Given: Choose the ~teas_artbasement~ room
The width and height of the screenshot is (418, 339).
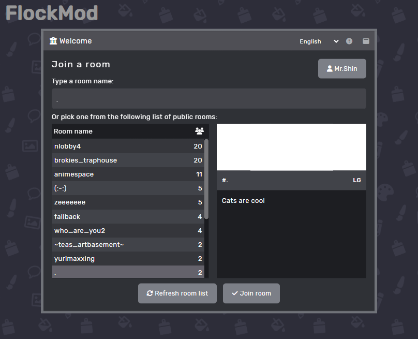Looking at the screenshot, I should (x=128, y=245).
